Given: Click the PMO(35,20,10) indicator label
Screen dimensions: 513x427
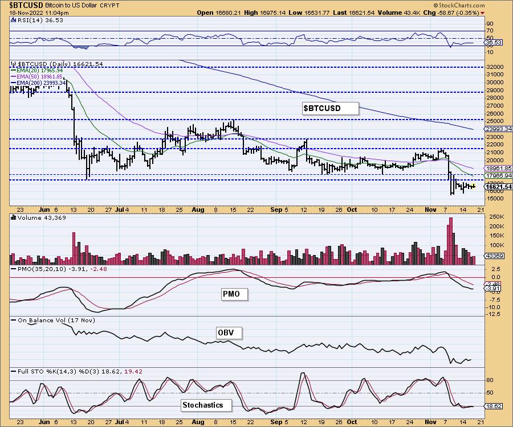Looking at the screenshot, I should (59, 269).
